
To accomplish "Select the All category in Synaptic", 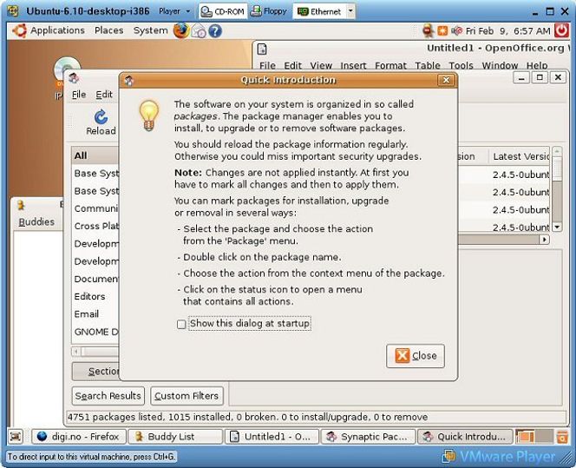I will pyautogui.click(x=95, y=155).
